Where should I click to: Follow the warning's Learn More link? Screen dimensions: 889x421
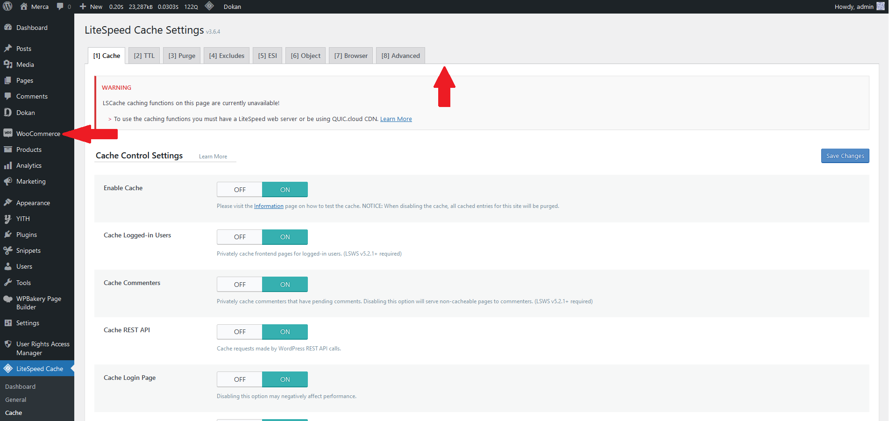coord(396,119)
